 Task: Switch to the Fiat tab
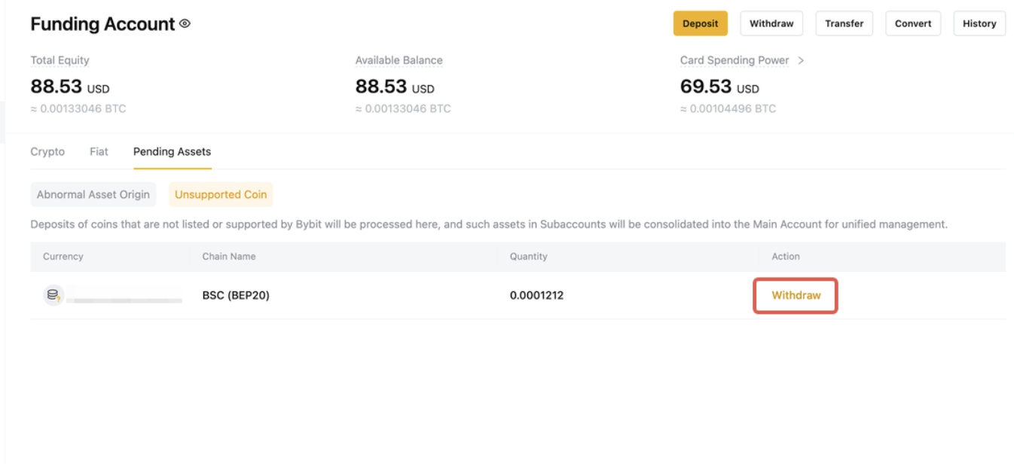click(x=99, y=151)
